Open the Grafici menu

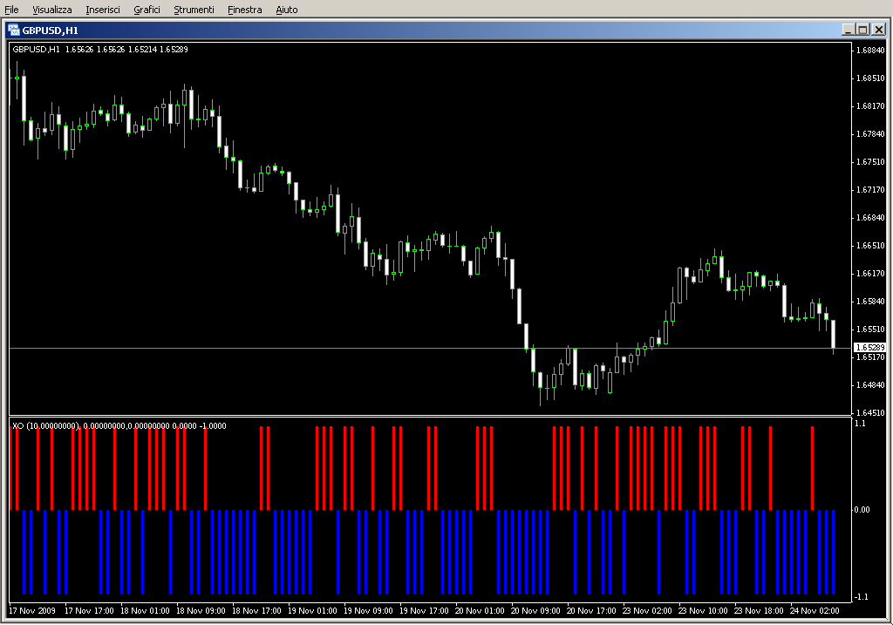point(147,10)
